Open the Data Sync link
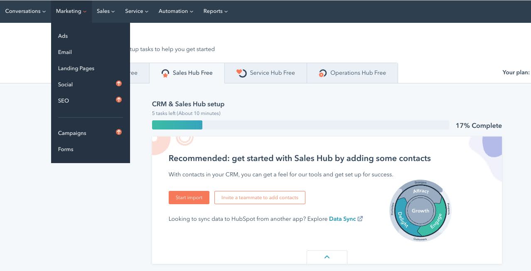The height and width of the screenshot is (271, 531). 342,219
